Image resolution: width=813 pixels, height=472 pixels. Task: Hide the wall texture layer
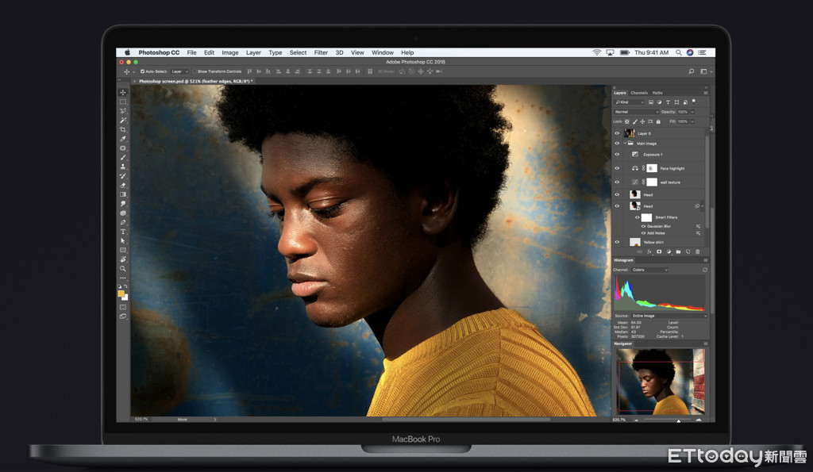617,182
